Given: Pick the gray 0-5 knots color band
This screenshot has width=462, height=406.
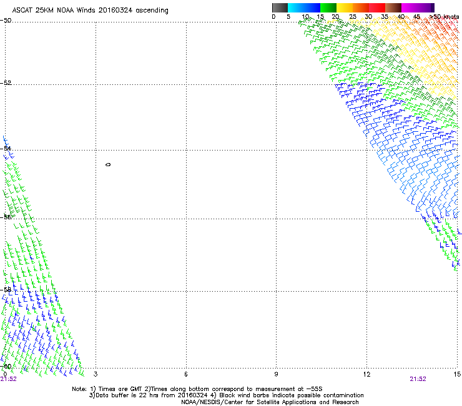Looking at the screenshot, I should pos(280,7).
